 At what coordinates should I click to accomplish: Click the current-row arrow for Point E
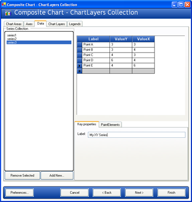pyautogui.click(x=80, y=66)
